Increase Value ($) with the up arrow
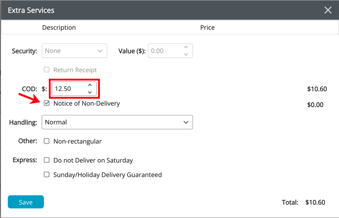Image resolution: width=339 pixels, height=218 pixels. click(186, 47)
